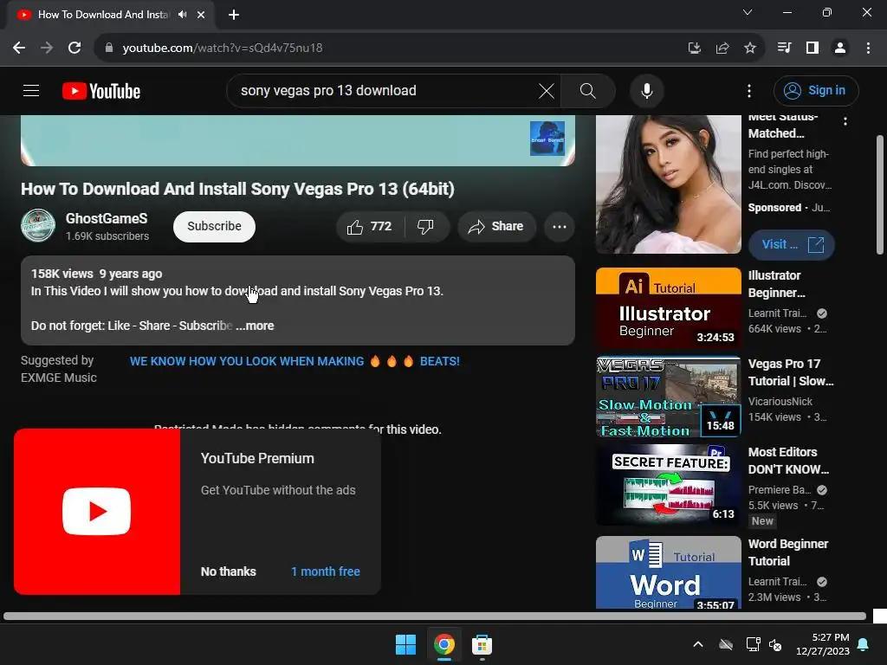Open VicariousNick channel name
This screenshot has width=887, height=665.
pyautogui.click(x=780, y=402)
